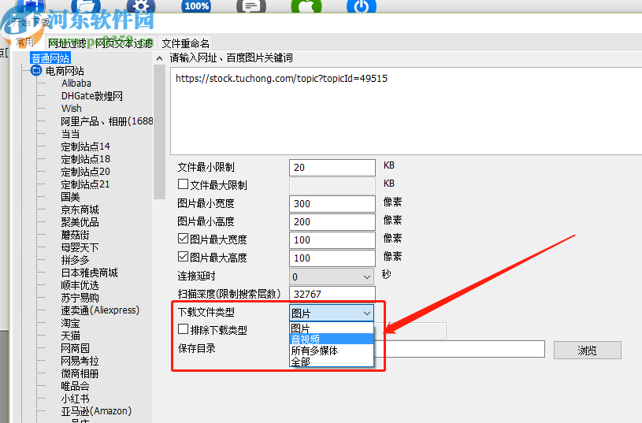The image size is (642, 423).
Task: Click into the URL text area
Action: (406, 111)
